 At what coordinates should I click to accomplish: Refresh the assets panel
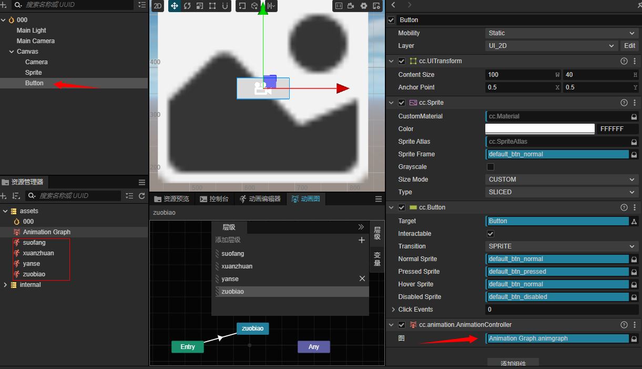[x=141, y=196]
